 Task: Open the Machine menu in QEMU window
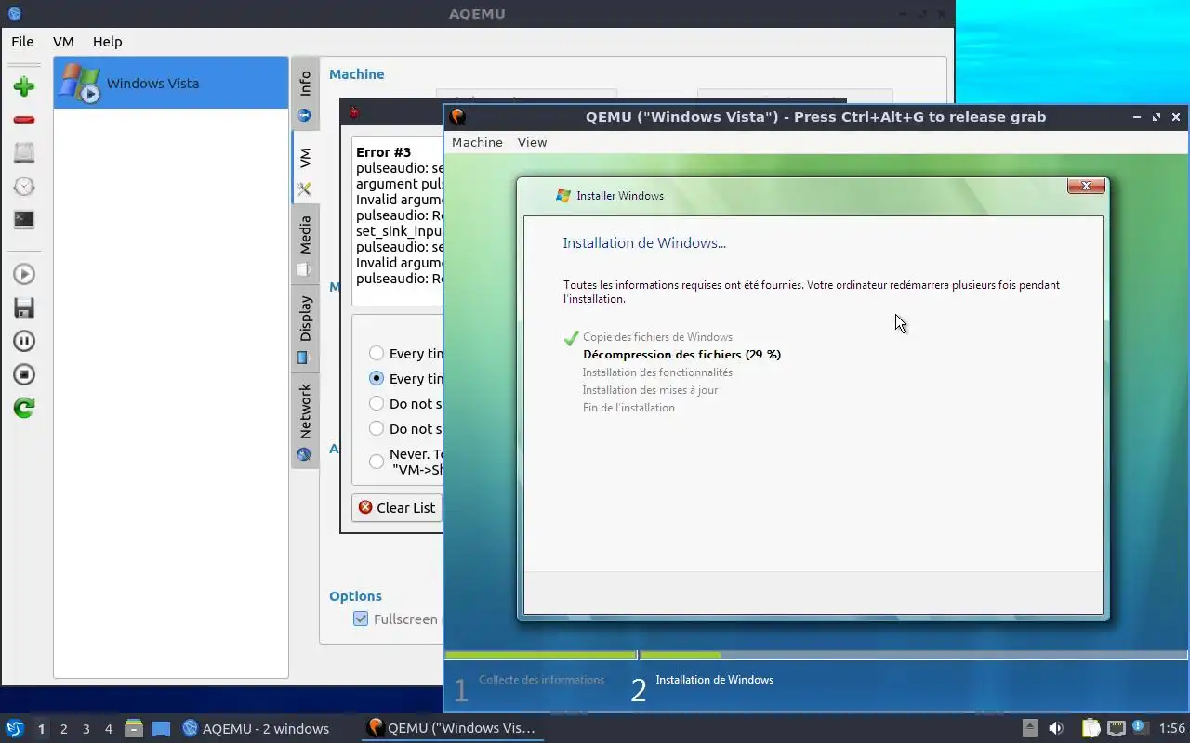tap(477, 142)
